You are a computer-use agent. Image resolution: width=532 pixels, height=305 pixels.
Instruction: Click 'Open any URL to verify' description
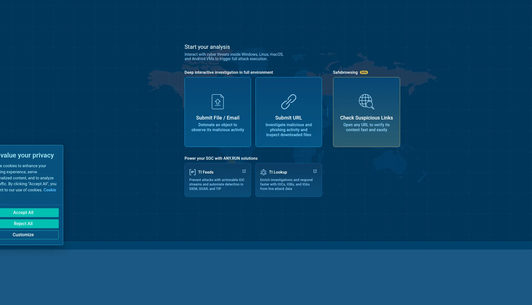pos(367,127)
